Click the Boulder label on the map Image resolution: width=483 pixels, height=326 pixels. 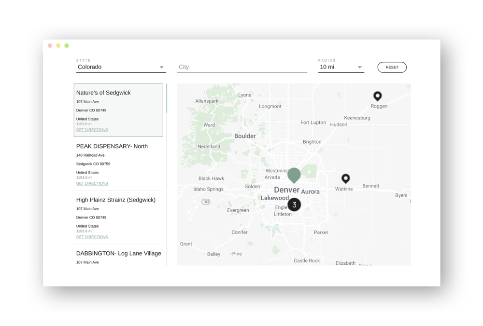[245, 136]
